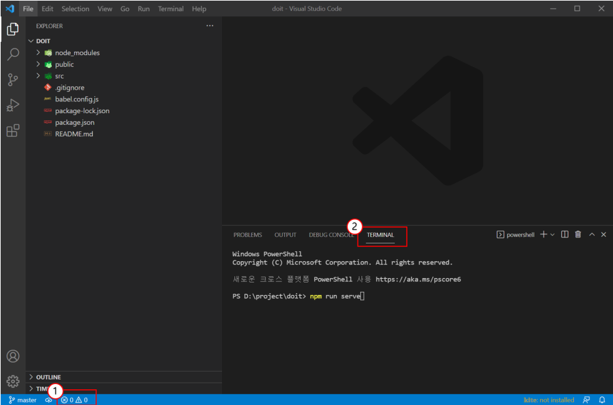This screenshot has height=405, width=613.
Task: Click the plus icon to add a new terminal
Action: tap(544, 234)
